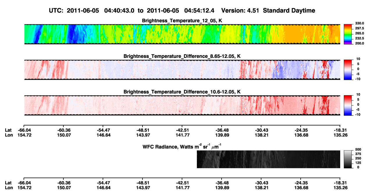Click the 12.05 brightness temperature image strip
378x194 pixels.
(x=182, y=34)
